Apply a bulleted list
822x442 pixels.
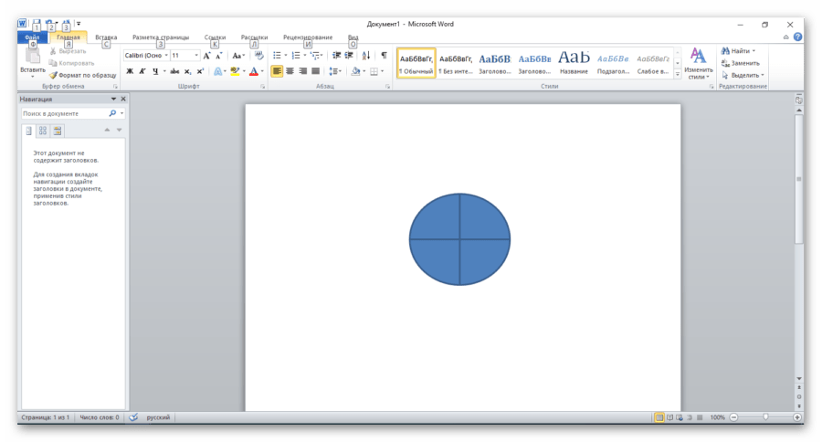click(278, 56)
